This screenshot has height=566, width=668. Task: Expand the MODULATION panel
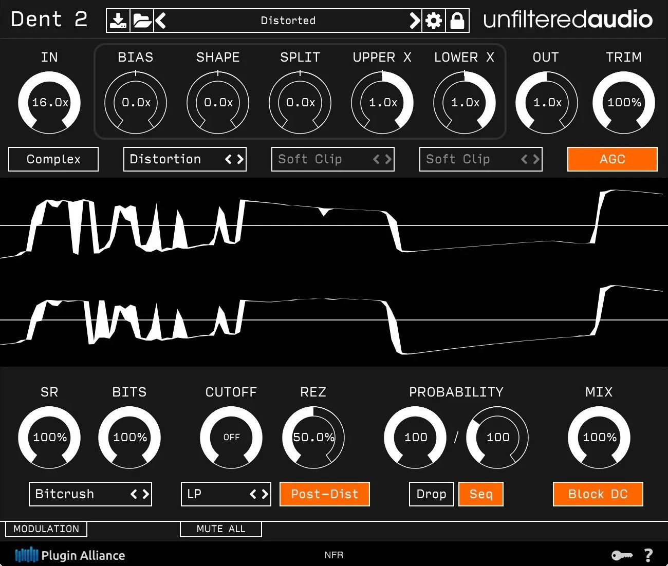[x=46, y=529]
